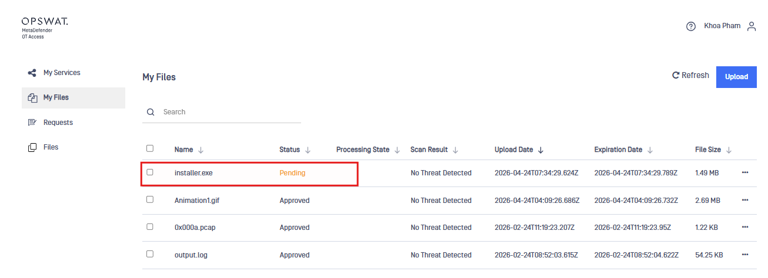Open more options for 0x000a.pcap
Screen dimensions: 768x278
pyautogui.click(x=745, y=227)
